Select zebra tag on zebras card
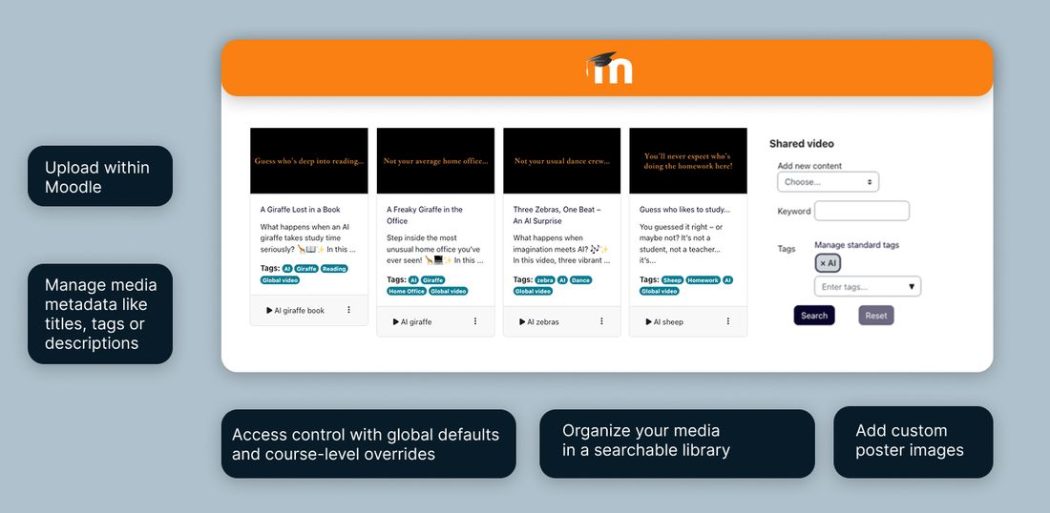1050x513 pixels. pyautogui.click(x=544, y=280)
